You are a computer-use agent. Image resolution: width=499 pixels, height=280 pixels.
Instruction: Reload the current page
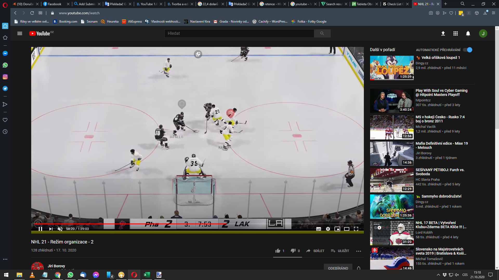[32, 13]
